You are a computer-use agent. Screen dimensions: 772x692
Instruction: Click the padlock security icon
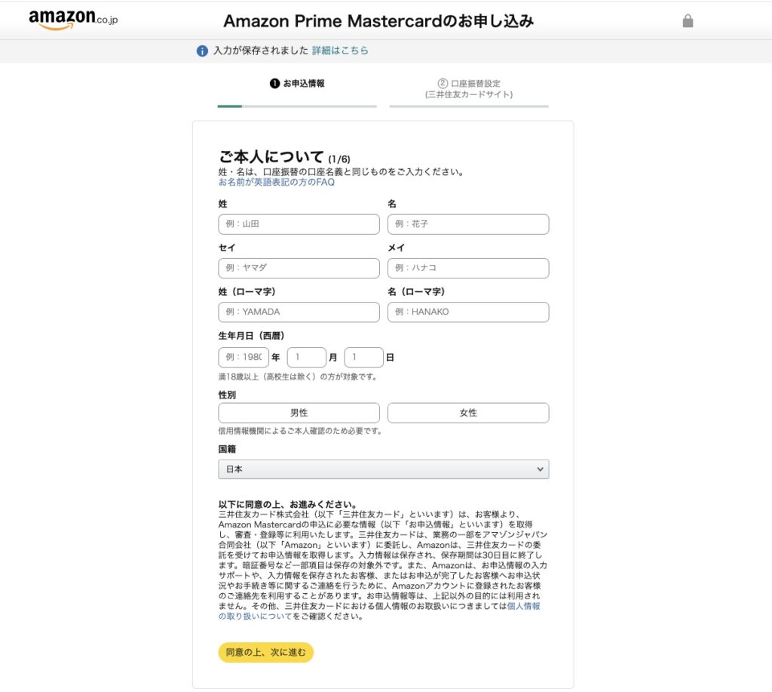click(x=688, y=21)
